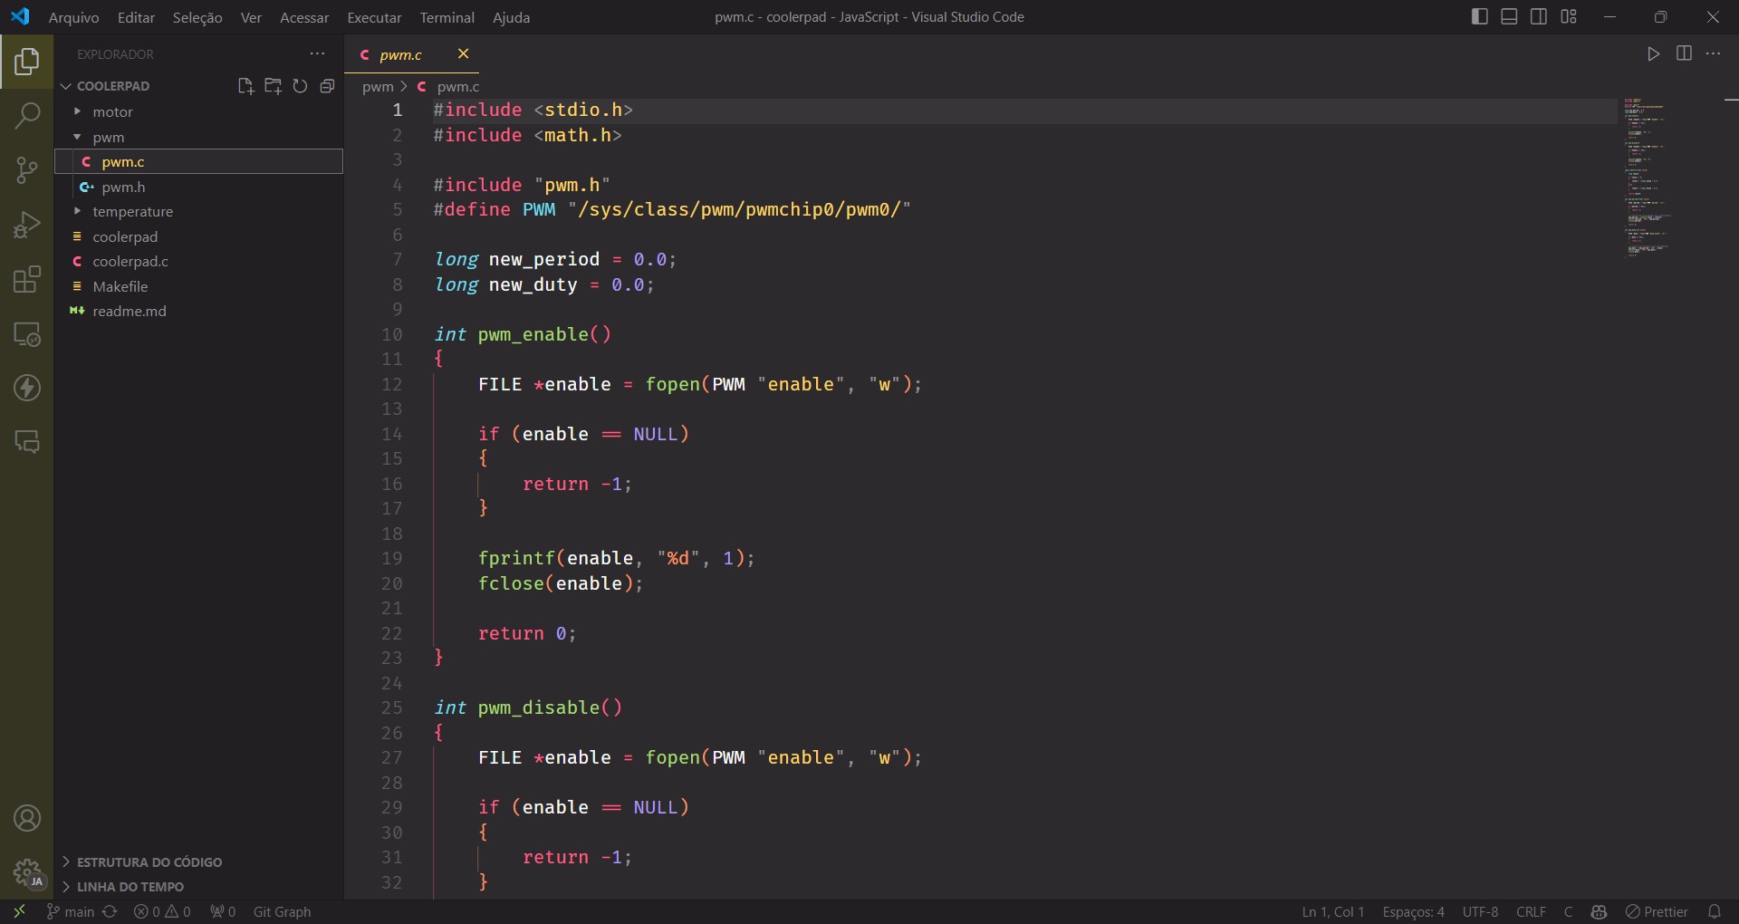Open the Arquivo menu

(73, 17)
